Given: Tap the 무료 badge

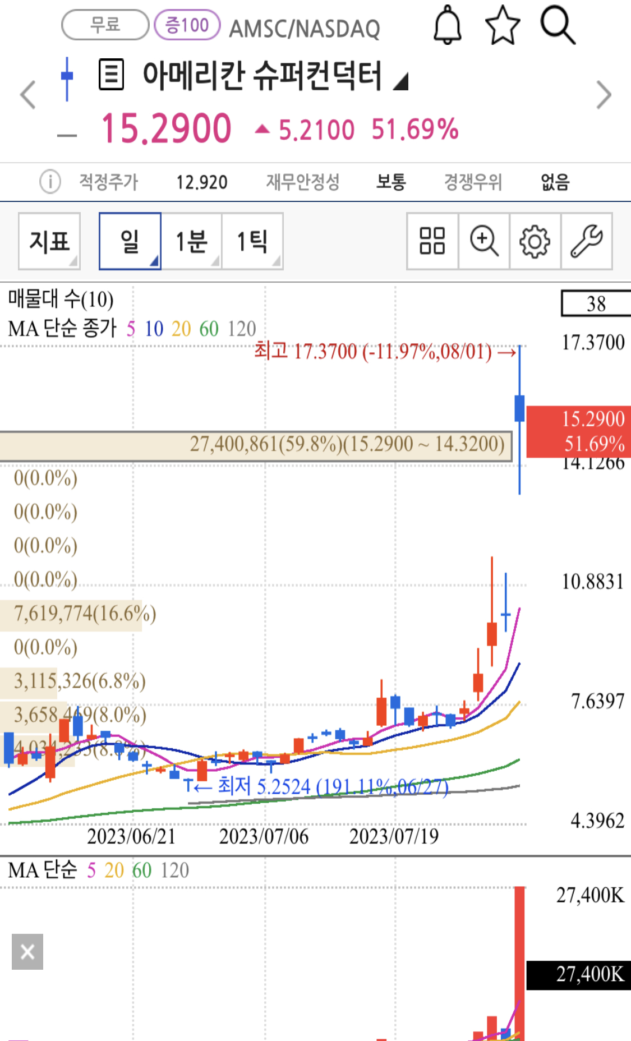Looking at the screenshot, I should (x=105, y=25).
